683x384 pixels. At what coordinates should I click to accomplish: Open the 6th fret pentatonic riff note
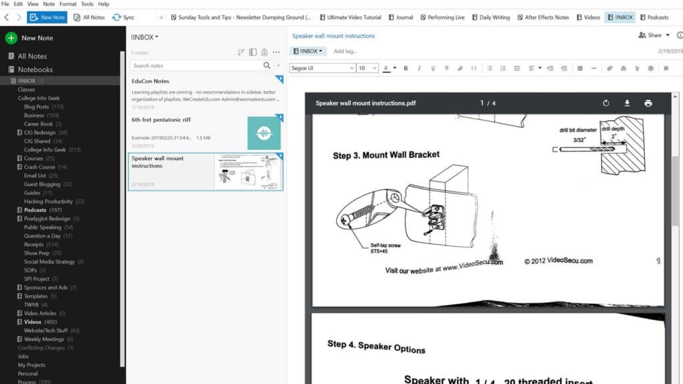click(x=205, y=133)
